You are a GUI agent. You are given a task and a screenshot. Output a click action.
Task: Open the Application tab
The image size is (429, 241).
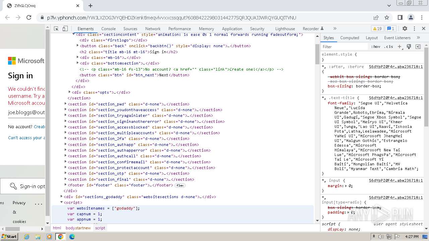[232, 29]
